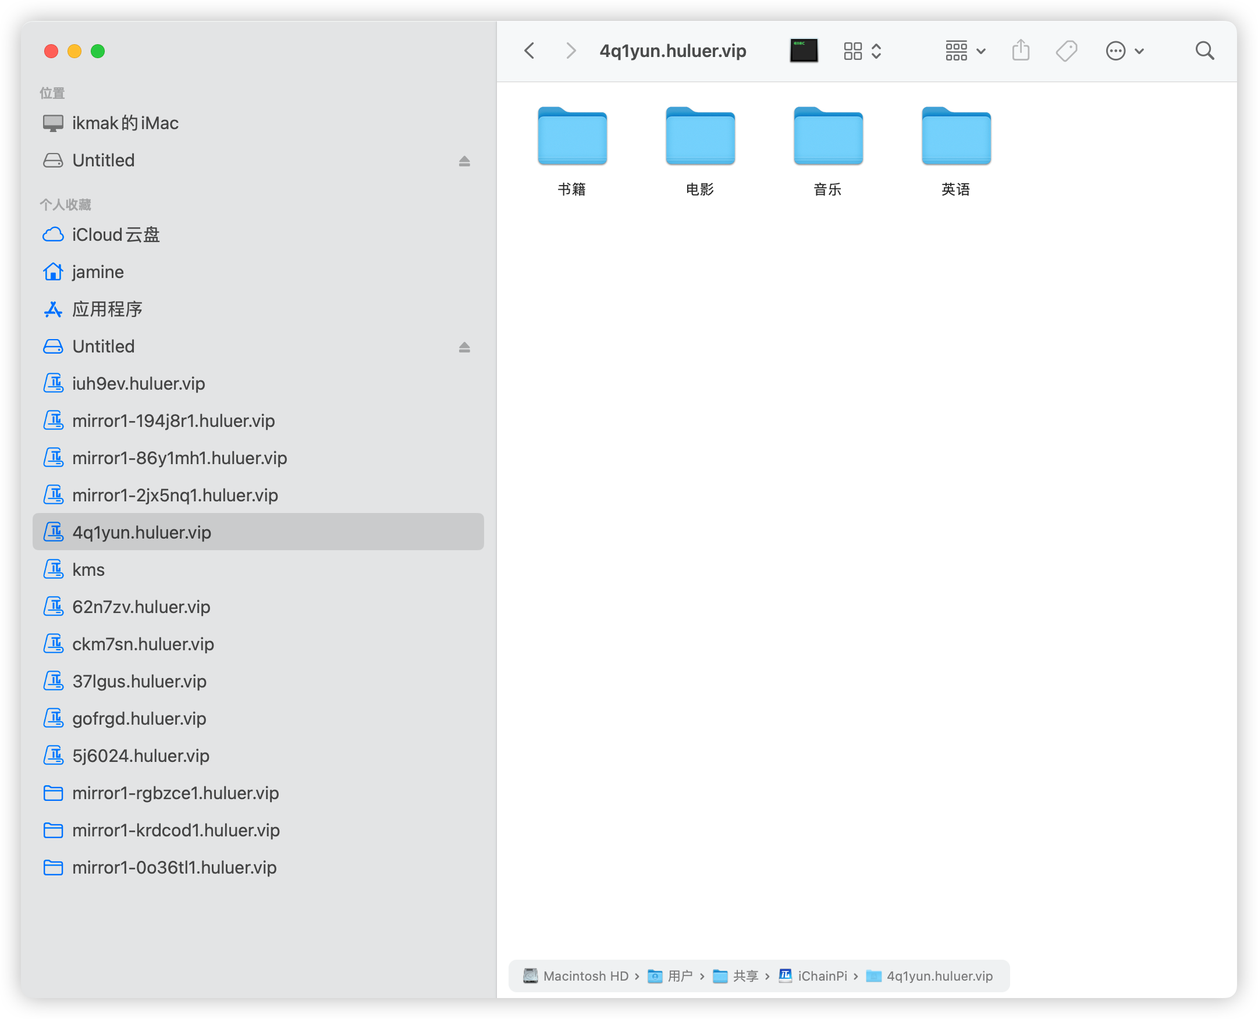The image size is (1258, 1019).
Task: Click the 个人收藏 section header
Action: (65, 204)
